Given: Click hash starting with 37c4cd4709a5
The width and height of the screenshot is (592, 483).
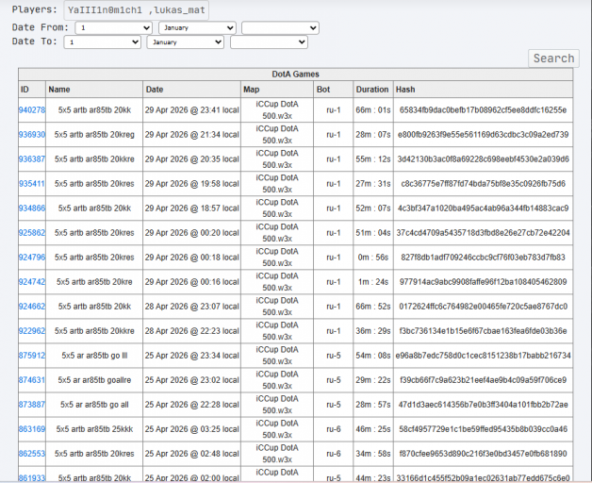Looking at the screenshot, I should coord(483,233).
